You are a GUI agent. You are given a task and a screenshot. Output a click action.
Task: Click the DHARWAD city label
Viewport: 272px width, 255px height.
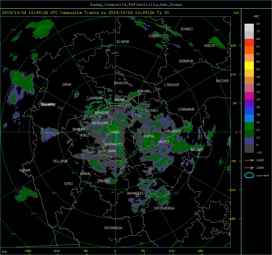point(79,129)
